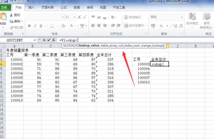The image size is (214, 139).
Task: Toggle Italic formatting
Action: (x=35, y=26)
